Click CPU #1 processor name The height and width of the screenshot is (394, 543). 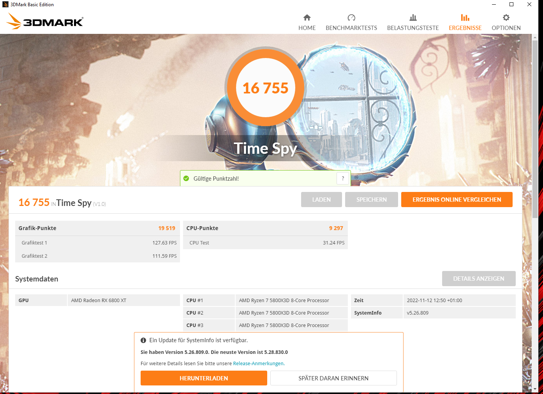point(284,300)
